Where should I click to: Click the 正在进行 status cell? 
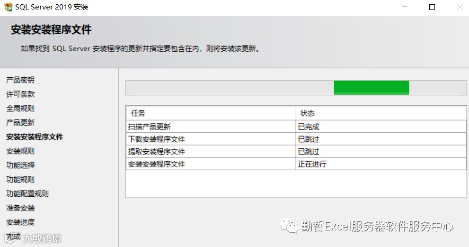click(381, 164)
